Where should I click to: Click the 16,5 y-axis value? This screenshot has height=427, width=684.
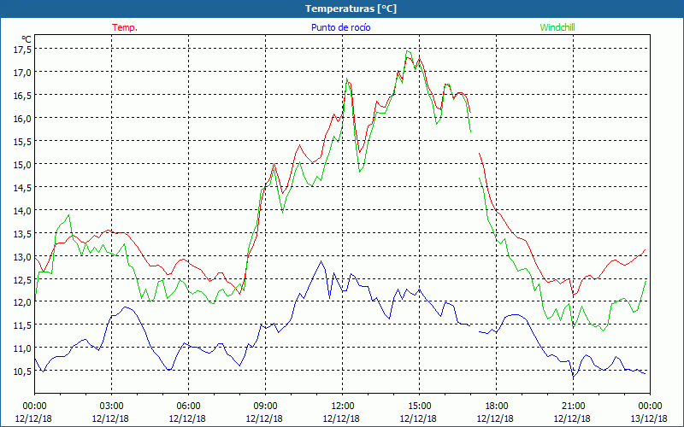pyautogui.click(x=23, y=96)
